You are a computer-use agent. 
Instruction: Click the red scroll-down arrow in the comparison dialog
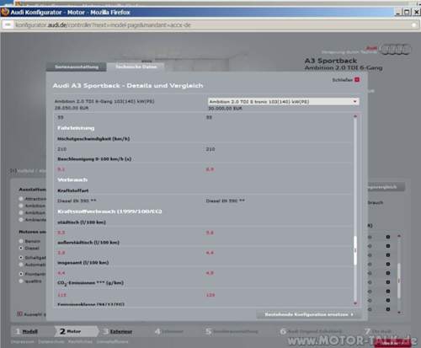pyautogui.click(x=355, y=303)
